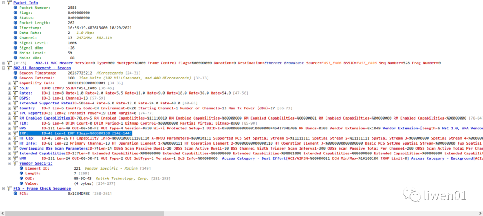483x216 pixels.
Task: Collapse the Vendor Specific section
Action: coord(10,163)
